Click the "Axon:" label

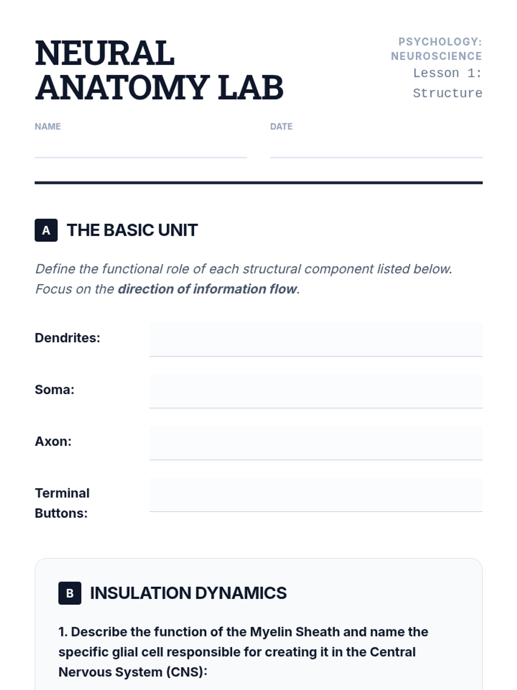[53, 441]
